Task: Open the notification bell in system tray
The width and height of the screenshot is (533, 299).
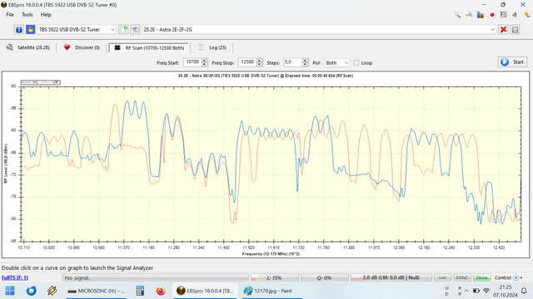Action: 524,291
